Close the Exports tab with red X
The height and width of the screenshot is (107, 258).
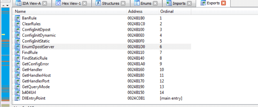224,3
